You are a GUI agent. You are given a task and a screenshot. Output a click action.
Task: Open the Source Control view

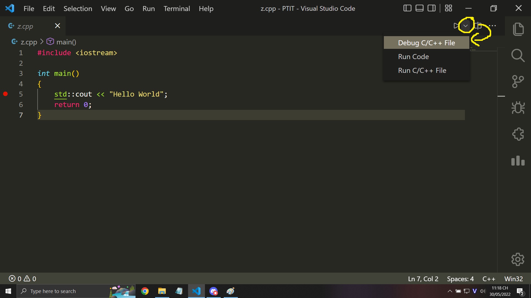coord(518,82)
